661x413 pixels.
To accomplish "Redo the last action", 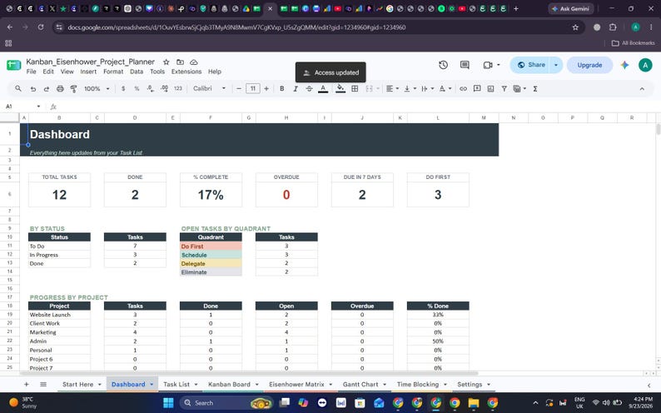I will click(47, 88).
